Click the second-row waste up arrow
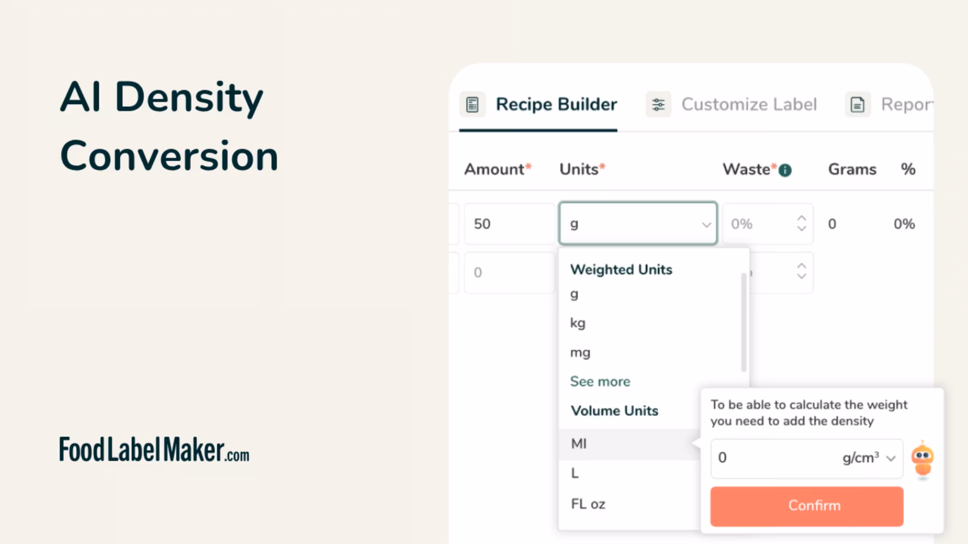Screen dimensions: 968x544 pyautogui.click(x=801, y=266)
